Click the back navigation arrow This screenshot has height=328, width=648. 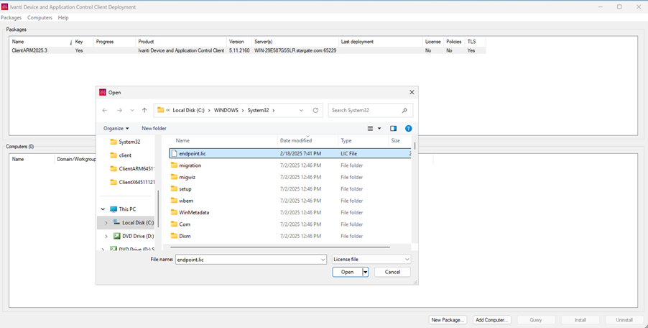[105, 111]
